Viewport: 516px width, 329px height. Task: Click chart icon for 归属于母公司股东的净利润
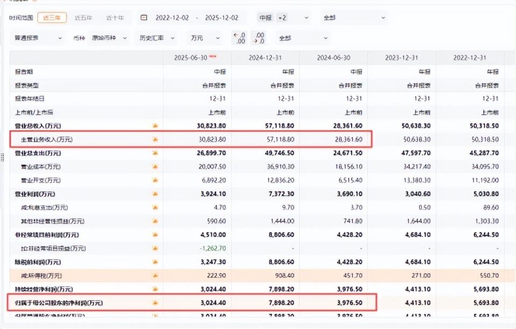[155, 303]
